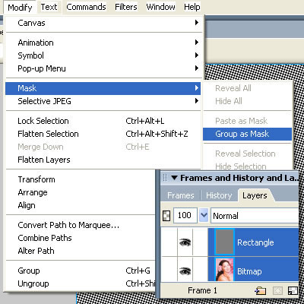The image size is (304, 304).
Task: Click the New/Duplicate Layer folder icon
Action: (x=261, y=291)
